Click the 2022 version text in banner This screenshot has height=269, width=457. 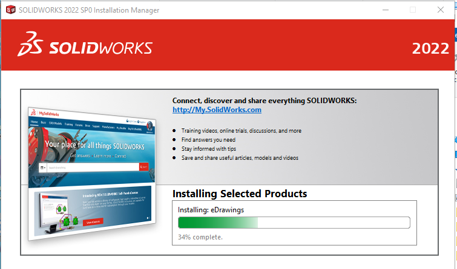(x=430, y=48)
